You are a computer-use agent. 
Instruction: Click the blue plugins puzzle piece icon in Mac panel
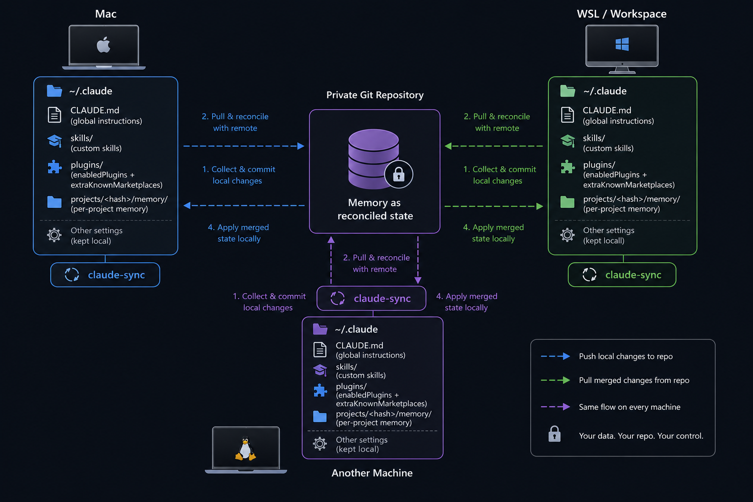pyautogui.click(x=54, y=167)
